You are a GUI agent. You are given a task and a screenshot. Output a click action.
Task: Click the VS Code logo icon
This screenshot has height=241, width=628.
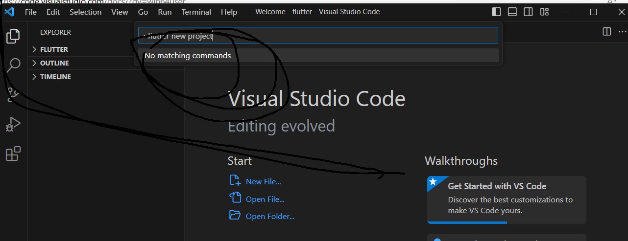[9, 11]
